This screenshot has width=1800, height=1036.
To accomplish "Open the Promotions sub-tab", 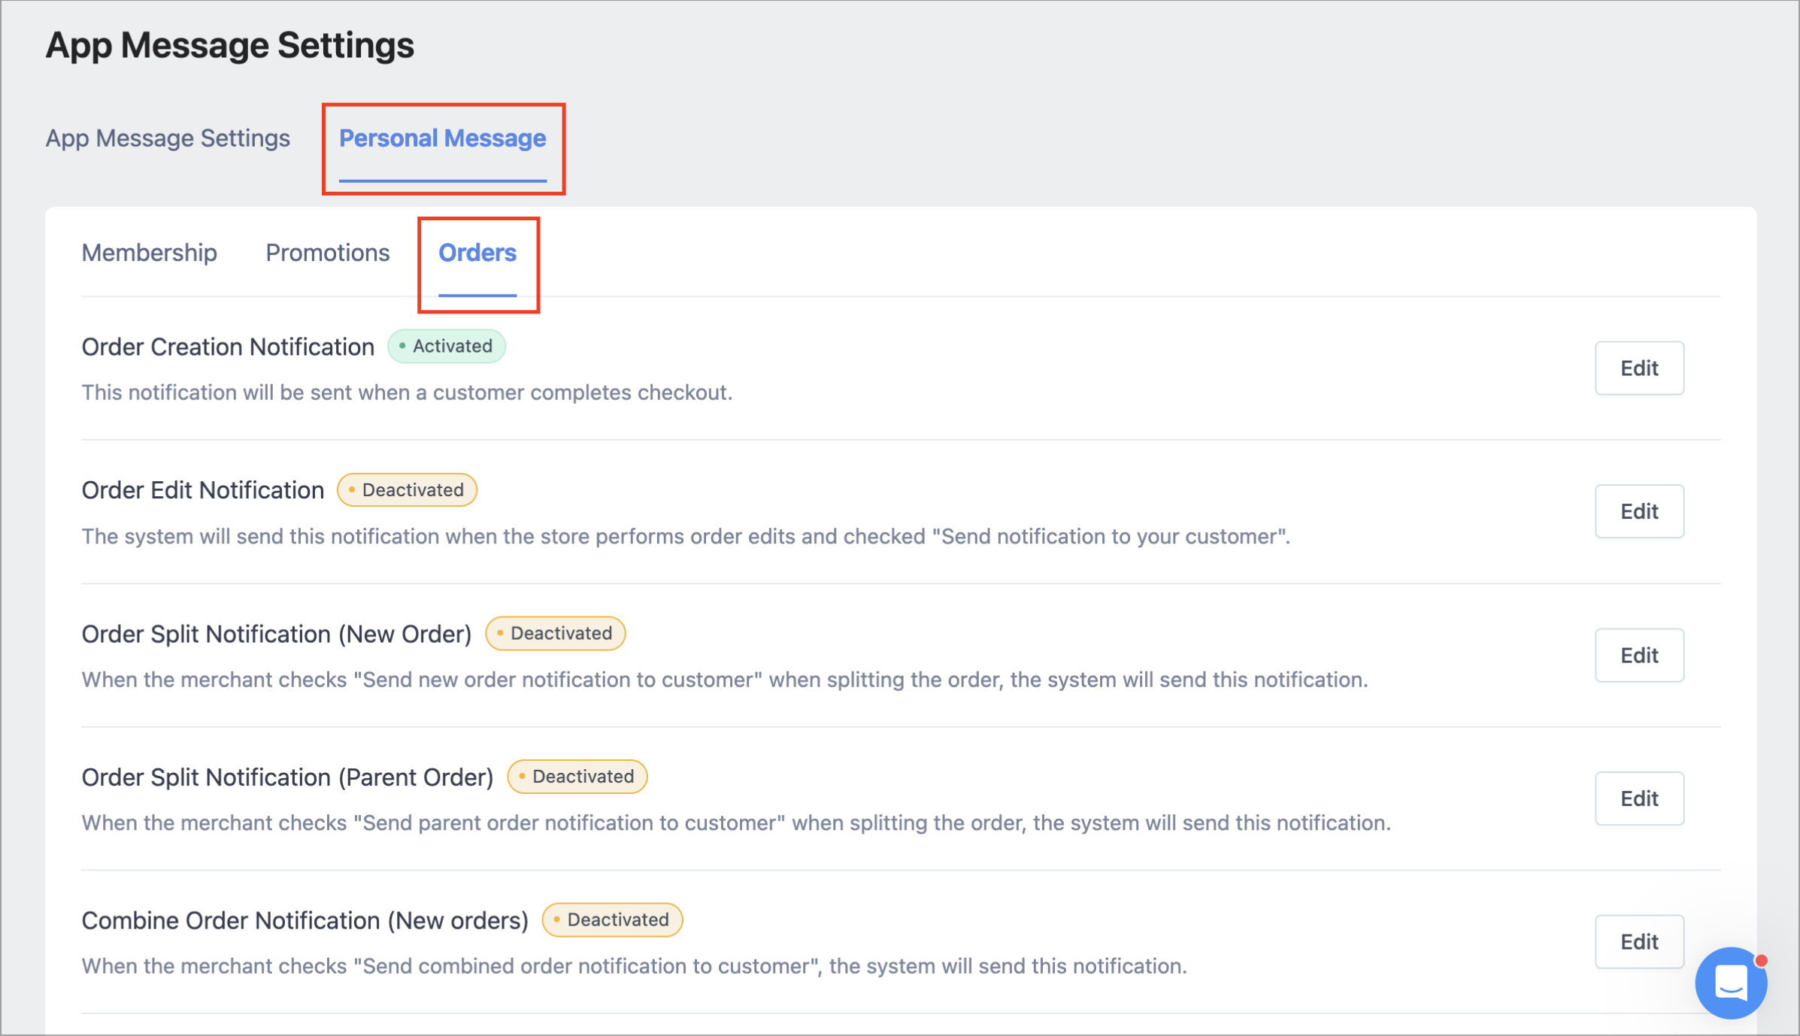I will tap(328, 253).
